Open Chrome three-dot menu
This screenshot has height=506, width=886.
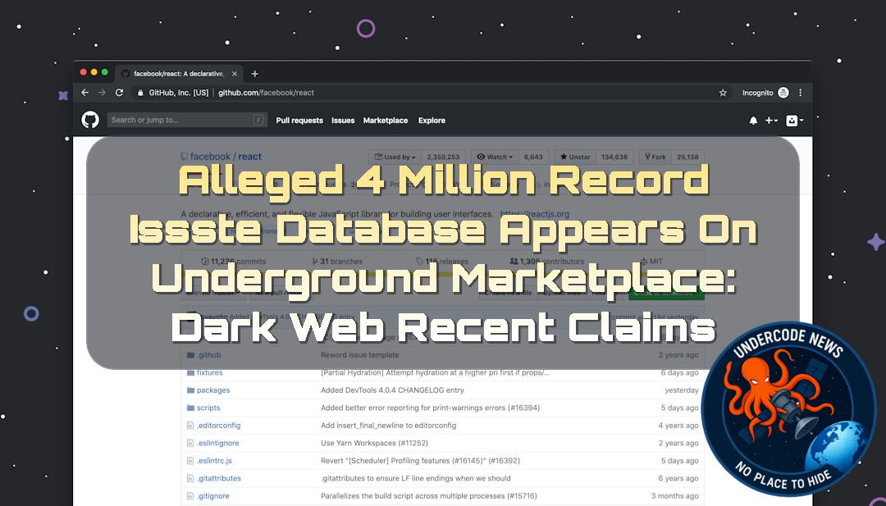click(801, 93)
